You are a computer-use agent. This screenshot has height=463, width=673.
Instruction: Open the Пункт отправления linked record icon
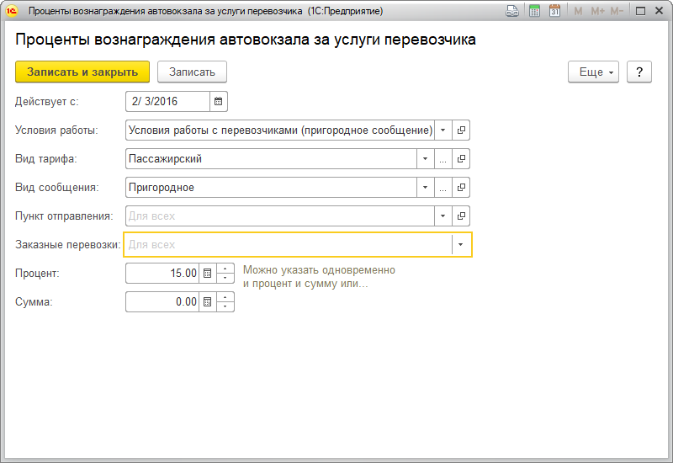point(461,216)
